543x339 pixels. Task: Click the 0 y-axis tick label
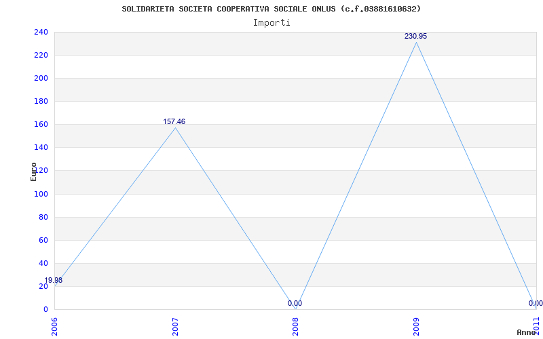pos(45,309)
